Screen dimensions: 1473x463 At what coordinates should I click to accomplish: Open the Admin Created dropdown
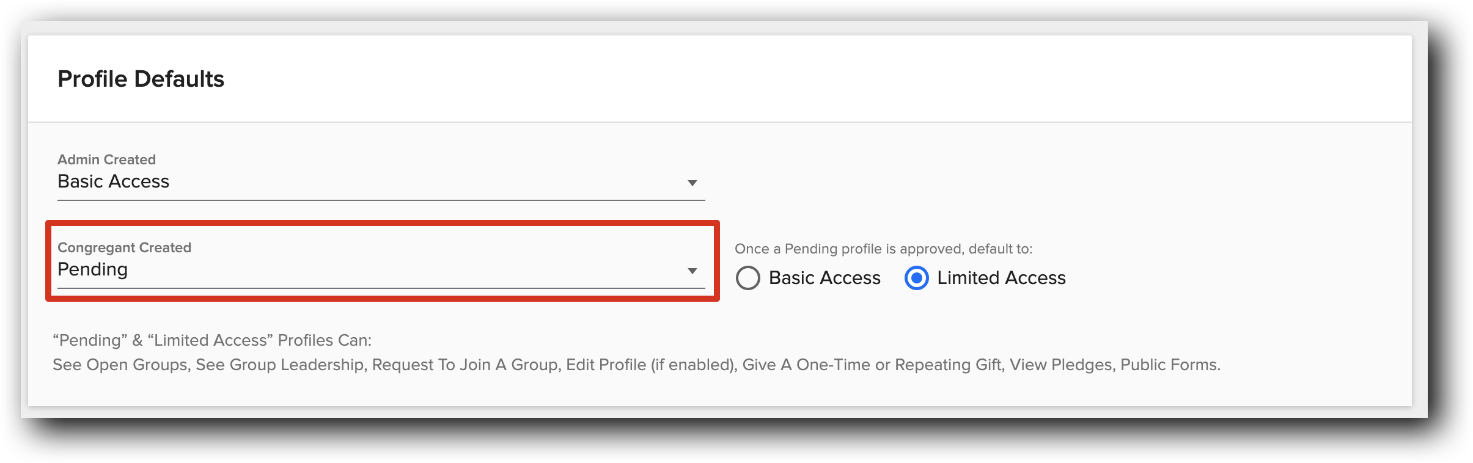379,181
